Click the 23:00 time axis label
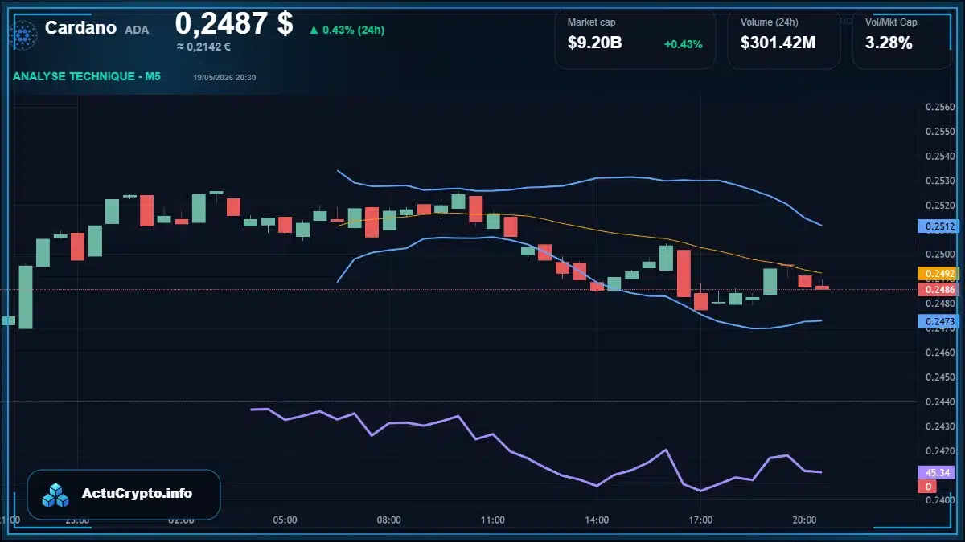 (77, 520)
